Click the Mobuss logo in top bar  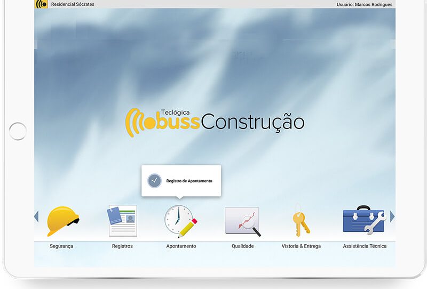coord(42,4)
